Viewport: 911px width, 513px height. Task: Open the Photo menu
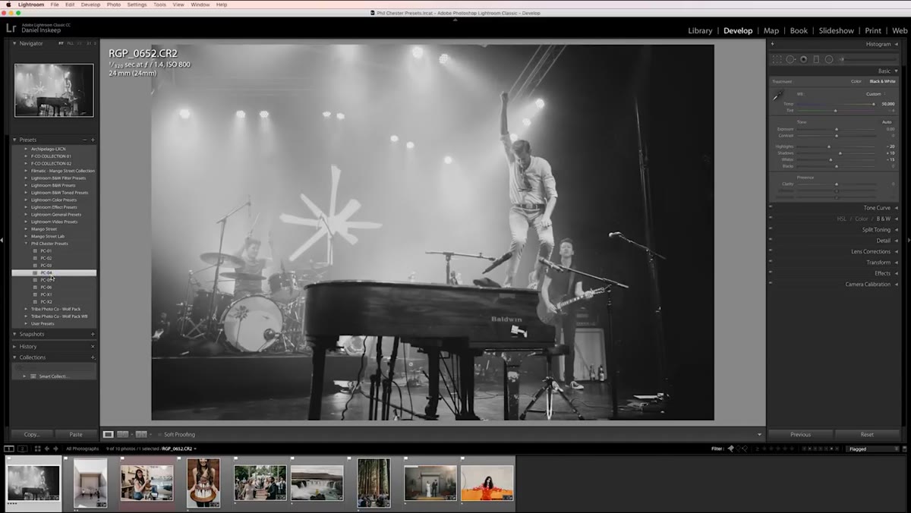click(113, 5)
